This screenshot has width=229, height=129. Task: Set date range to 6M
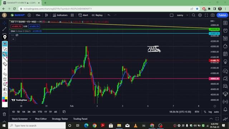click(34, 112)
